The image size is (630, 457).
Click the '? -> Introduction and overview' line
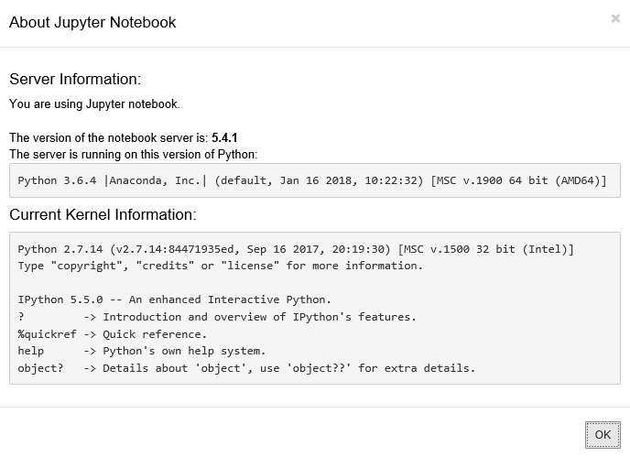tap(217, 317)
